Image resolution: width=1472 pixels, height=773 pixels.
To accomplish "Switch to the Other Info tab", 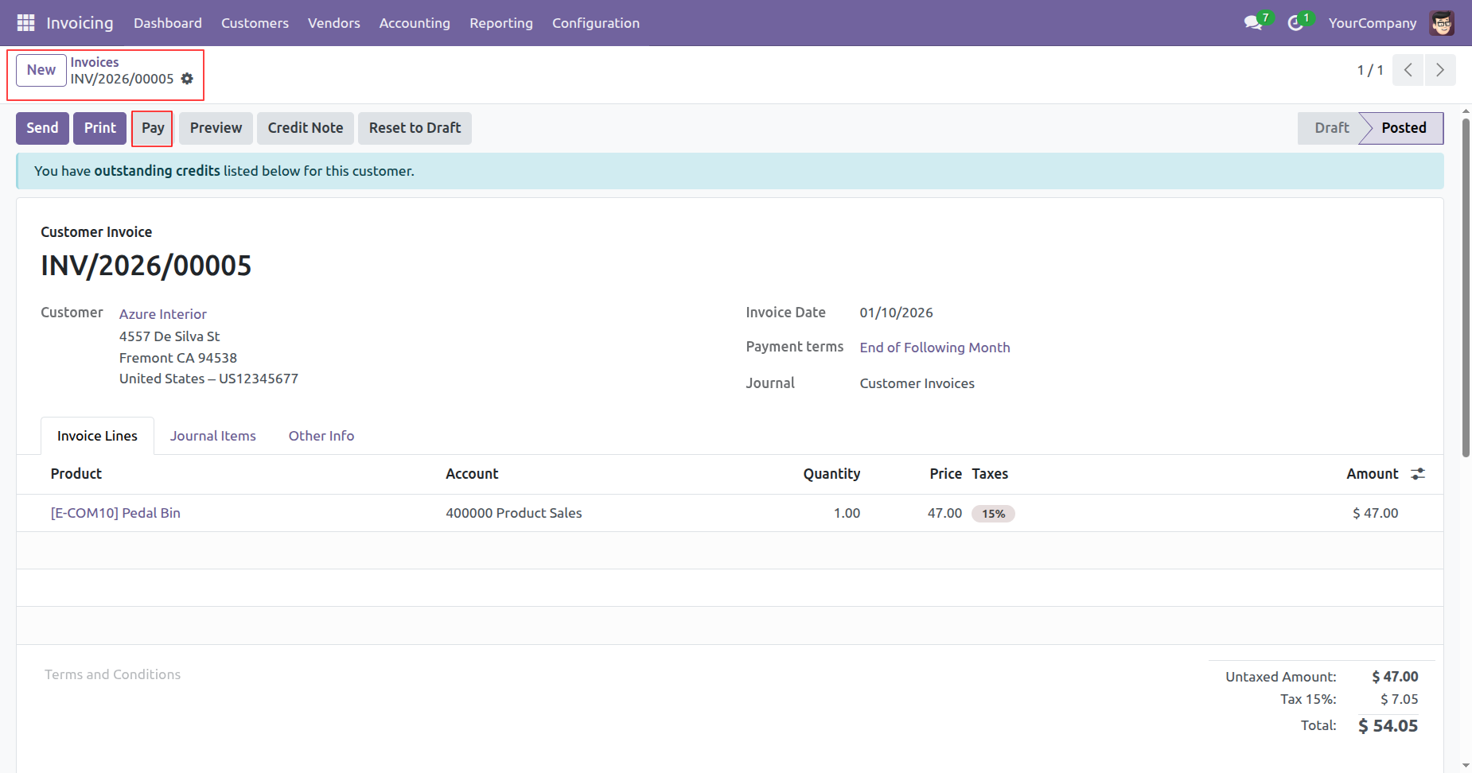I will (321, 436).
